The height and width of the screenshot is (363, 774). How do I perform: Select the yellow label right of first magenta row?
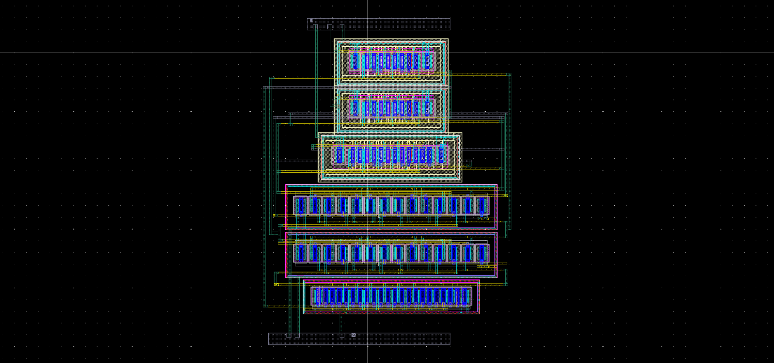click(505, 196)
